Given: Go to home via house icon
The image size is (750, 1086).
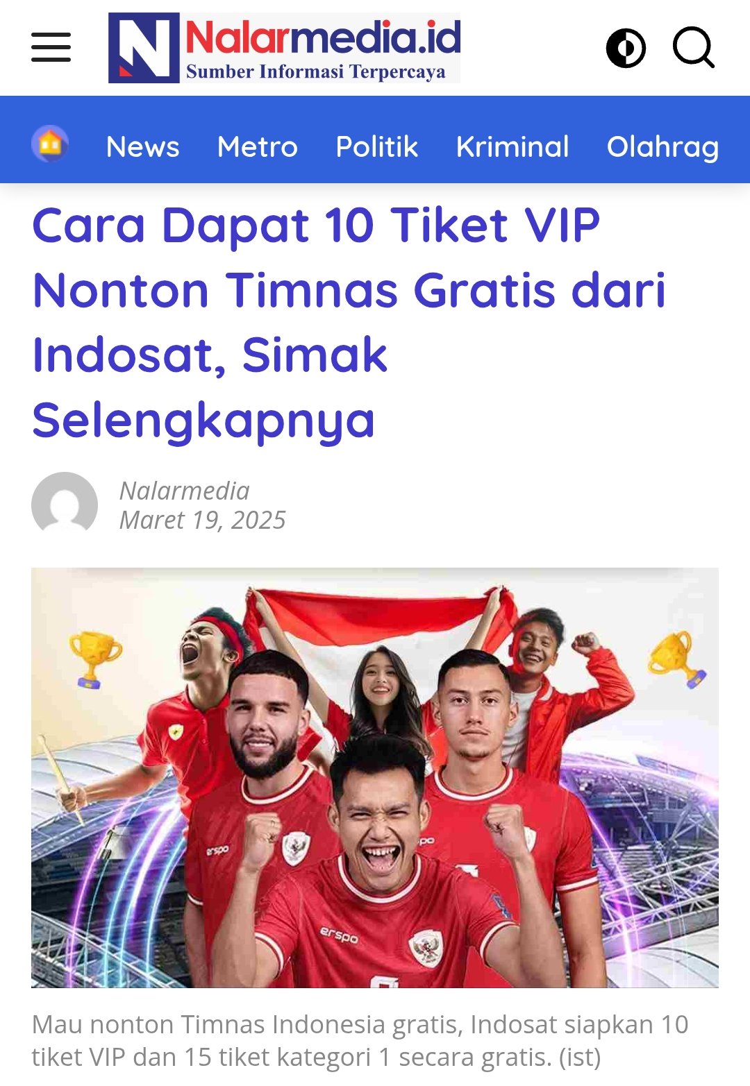Looking at the screenshot, I should pos(50,144).
